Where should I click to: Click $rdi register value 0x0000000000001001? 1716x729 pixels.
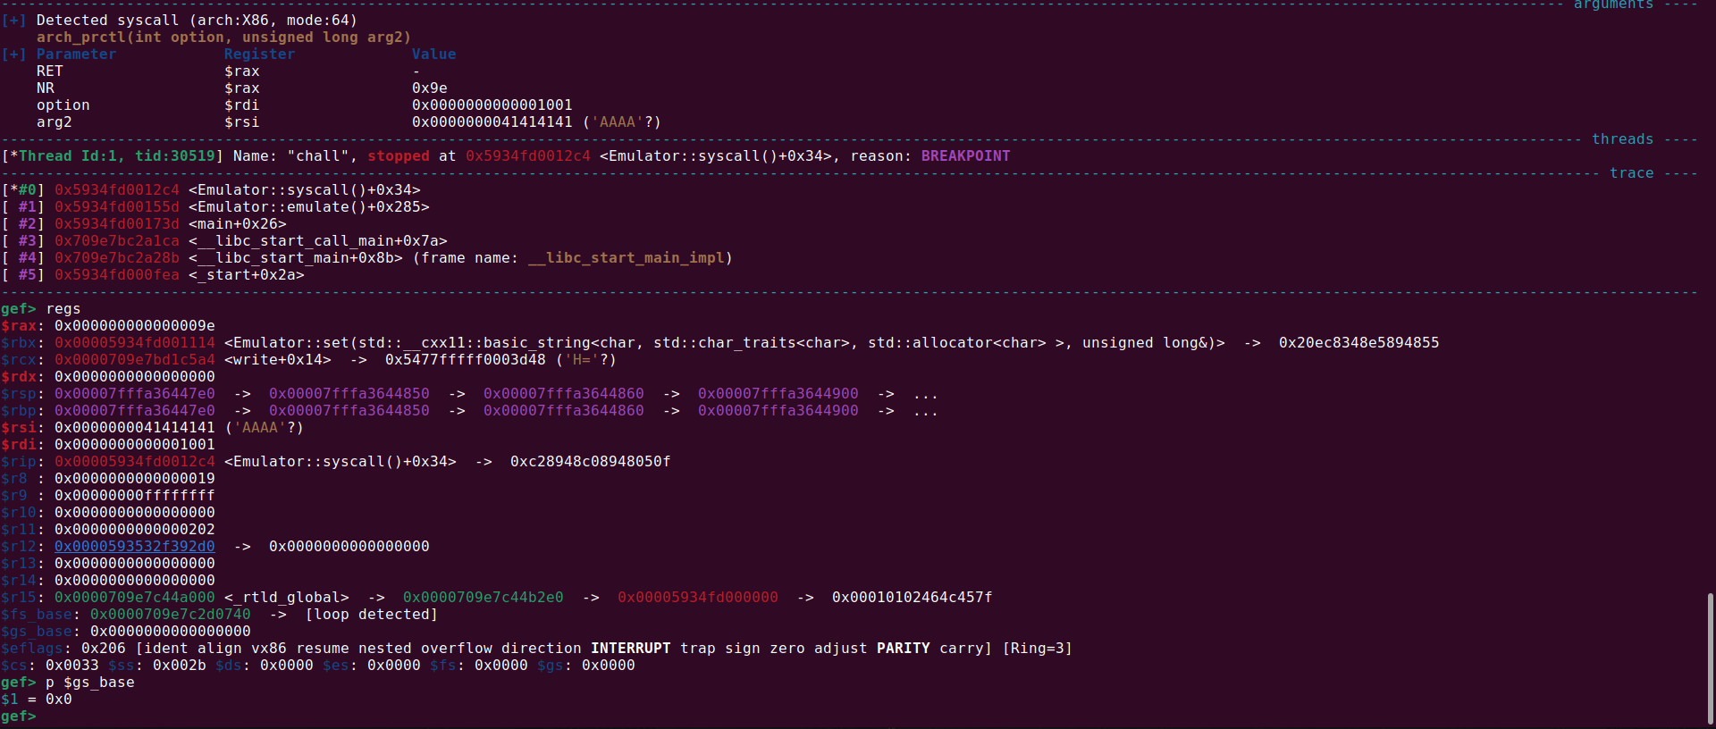[134, 444]
